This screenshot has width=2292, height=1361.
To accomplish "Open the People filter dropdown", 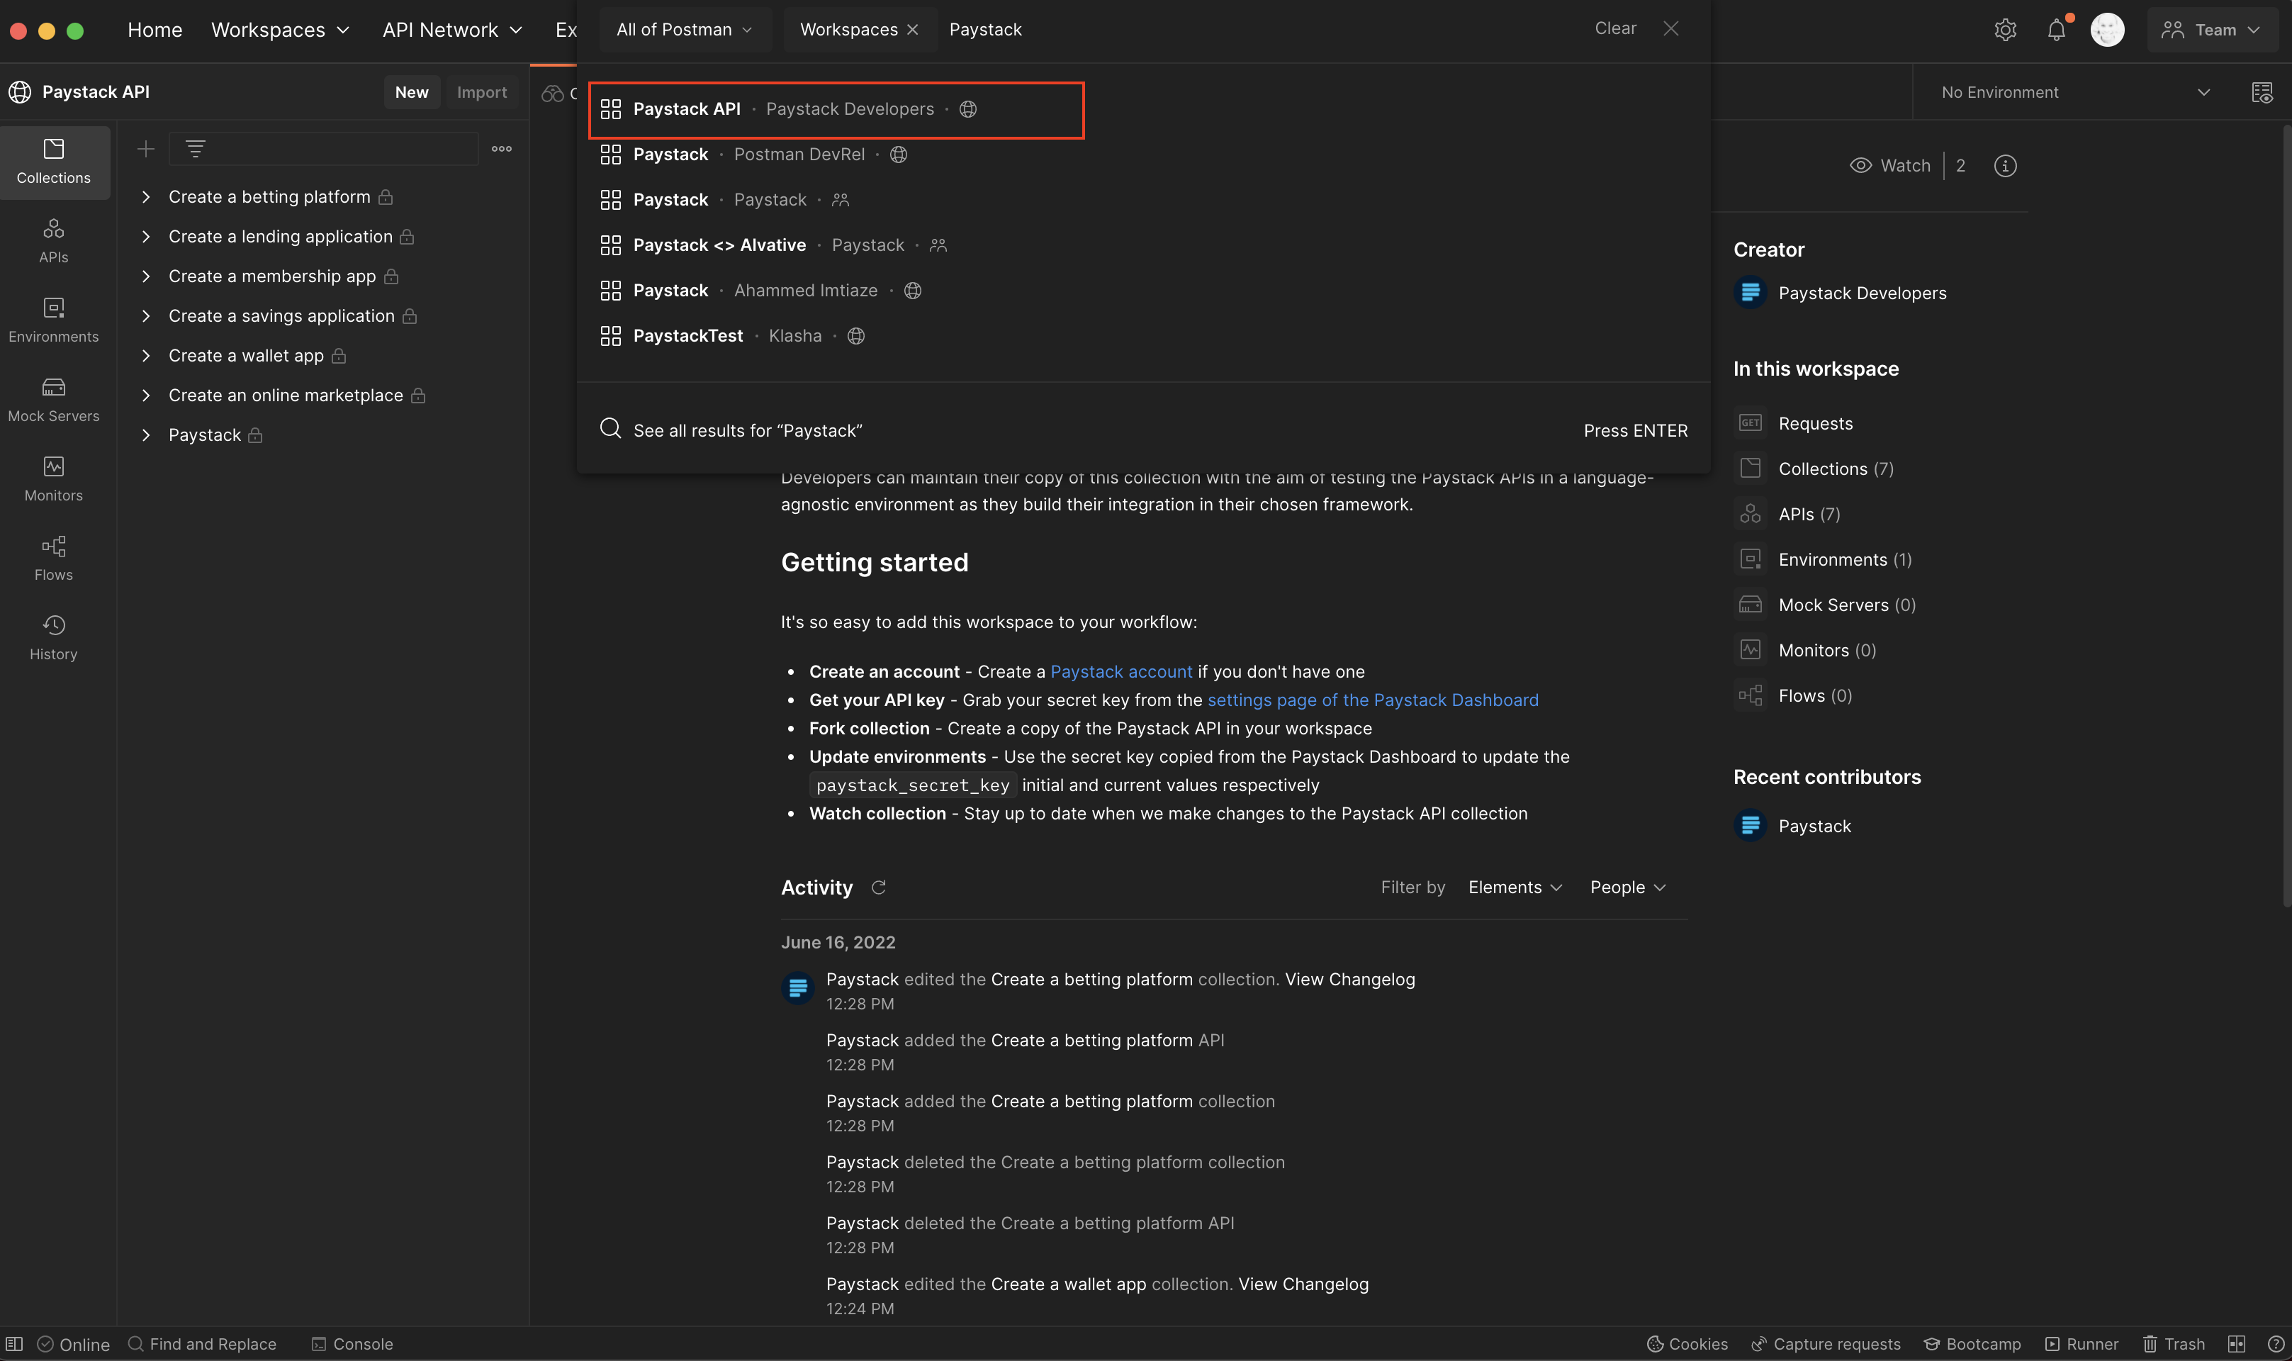I will tap(1627, 887).
